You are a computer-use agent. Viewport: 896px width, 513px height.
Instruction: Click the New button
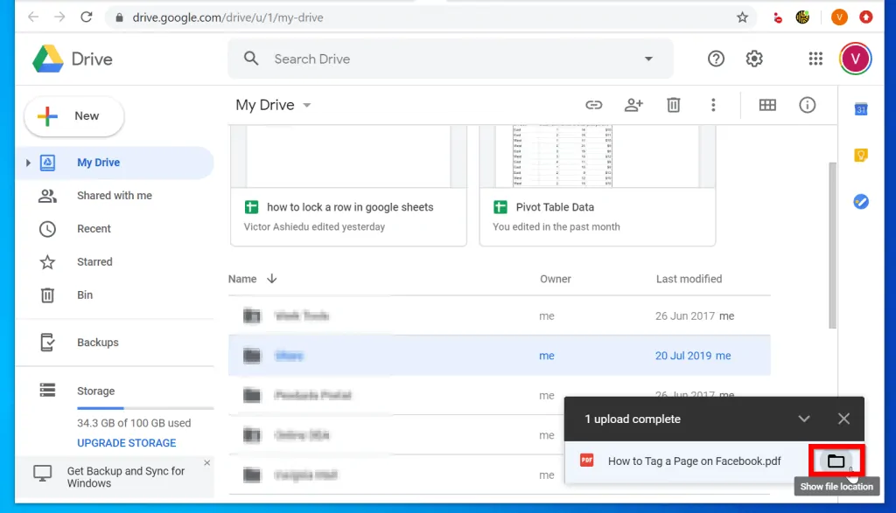tap(74, 116)
